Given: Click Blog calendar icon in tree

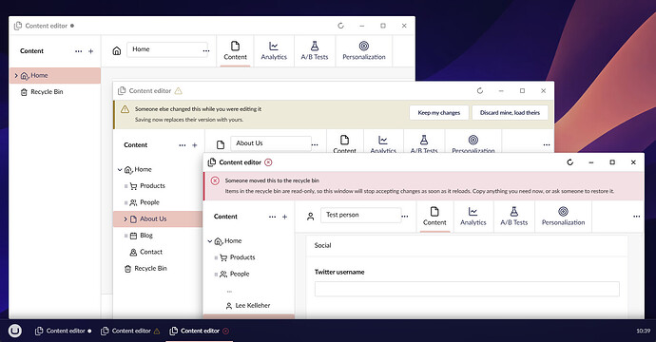Looking at the screenshot, I should click(x=133, y=236).
